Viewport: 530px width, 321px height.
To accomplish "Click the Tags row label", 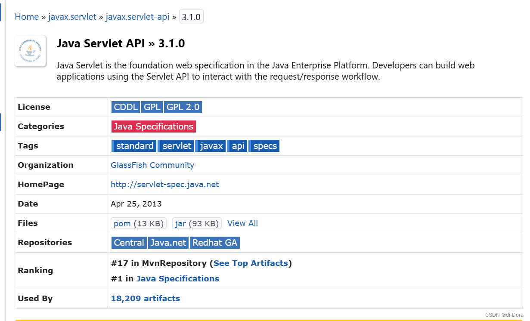I will point(28,146).
